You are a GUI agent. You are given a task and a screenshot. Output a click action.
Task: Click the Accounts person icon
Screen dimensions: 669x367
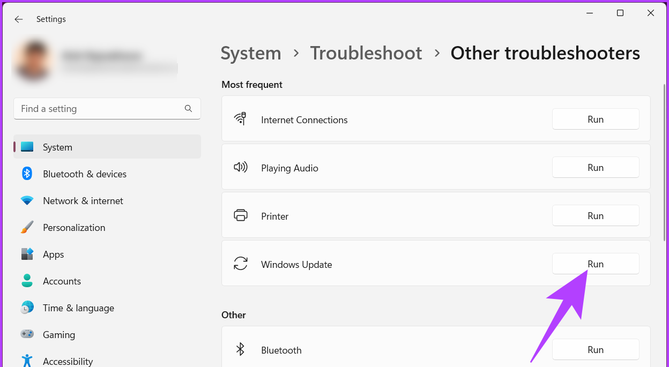(27, 281)
